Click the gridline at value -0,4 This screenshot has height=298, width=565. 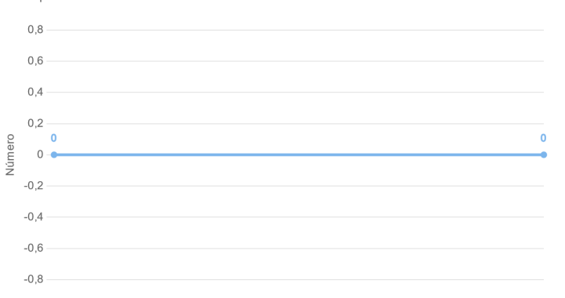pyautogui.click(x=295, y=217)
